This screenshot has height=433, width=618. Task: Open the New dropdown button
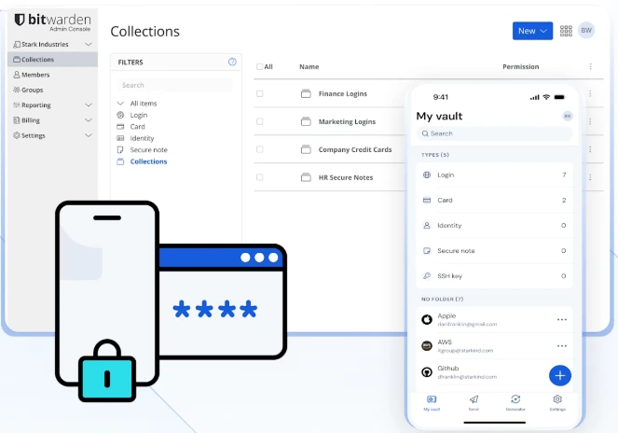[x=532, y=31]
